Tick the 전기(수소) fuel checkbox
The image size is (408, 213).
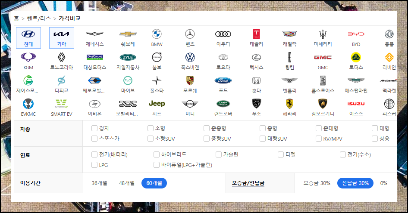343,154
